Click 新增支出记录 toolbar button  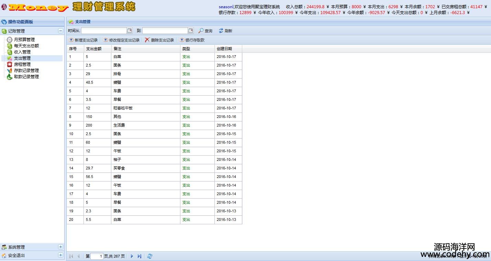point(83,40)
